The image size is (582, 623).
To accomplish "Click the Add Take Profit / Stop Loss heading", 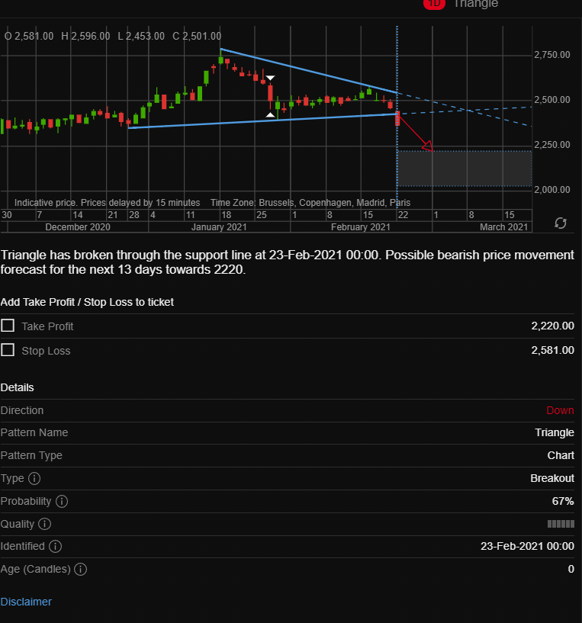I will [x=87, y=303].
